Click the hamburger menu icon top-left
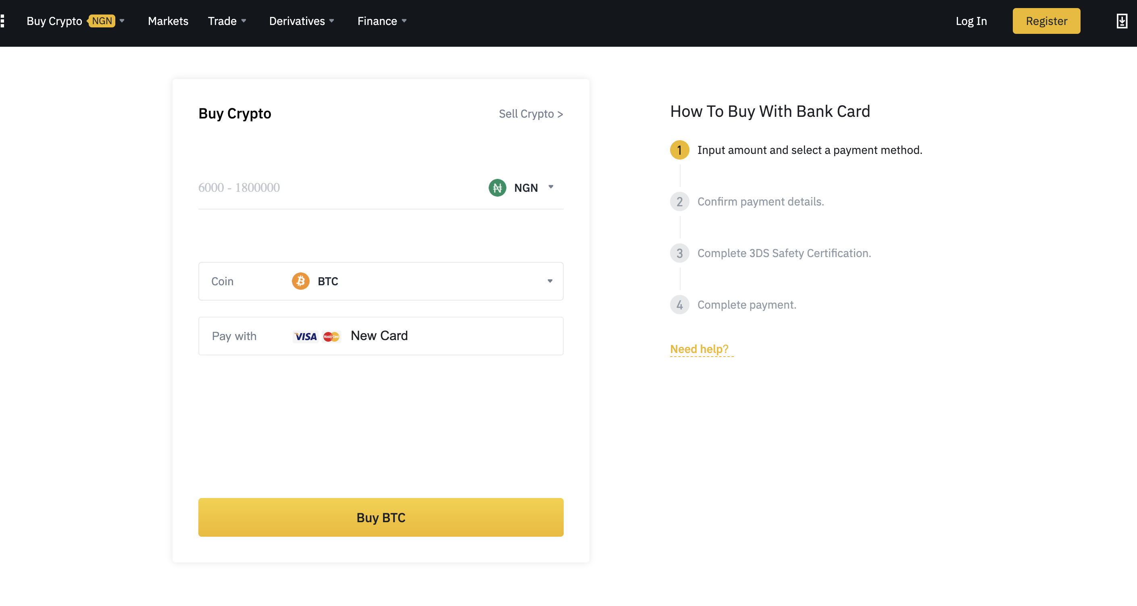 pyautogui.click(x=2, y=21)
